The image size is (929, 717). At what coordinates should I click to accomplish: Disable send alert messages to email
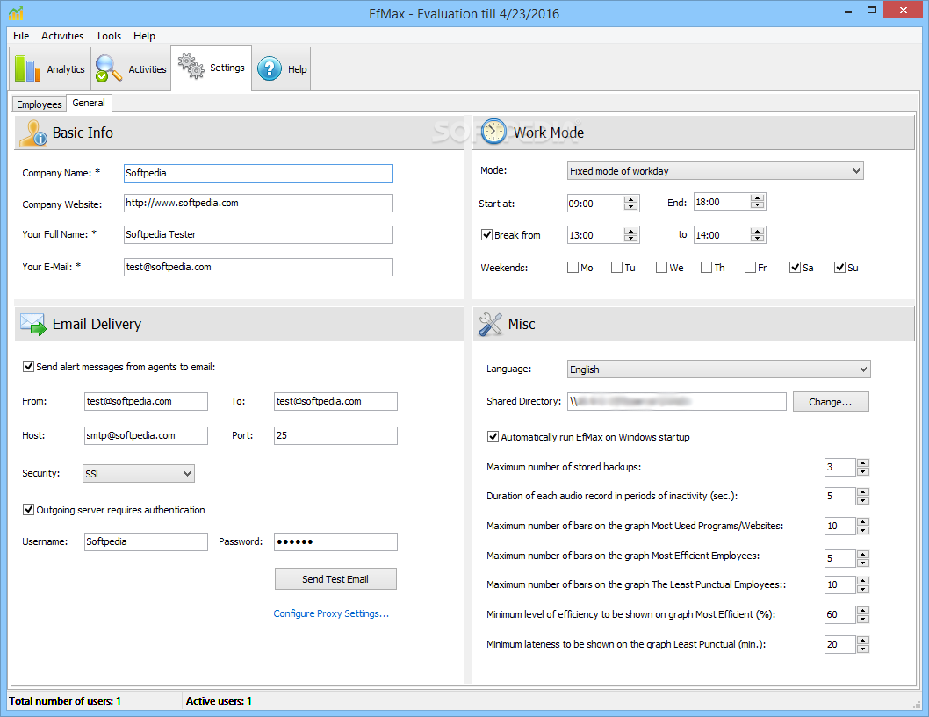28,367
